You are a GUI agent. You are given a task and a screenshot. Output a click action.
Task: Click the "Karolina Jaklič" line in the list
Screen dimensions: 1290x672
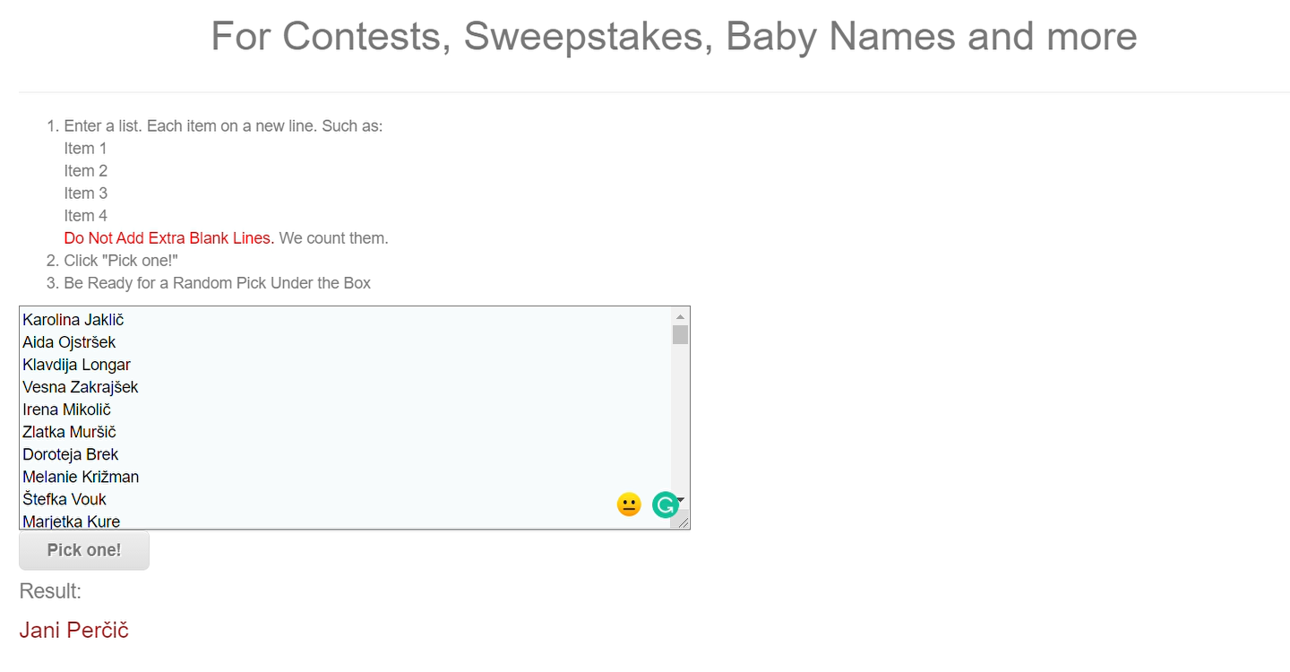click(x=73, y=320)
